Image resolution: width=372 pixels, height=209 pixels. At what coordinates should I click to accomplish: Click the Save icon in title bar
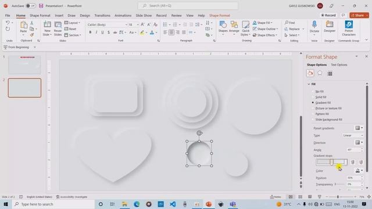point(41,6)
